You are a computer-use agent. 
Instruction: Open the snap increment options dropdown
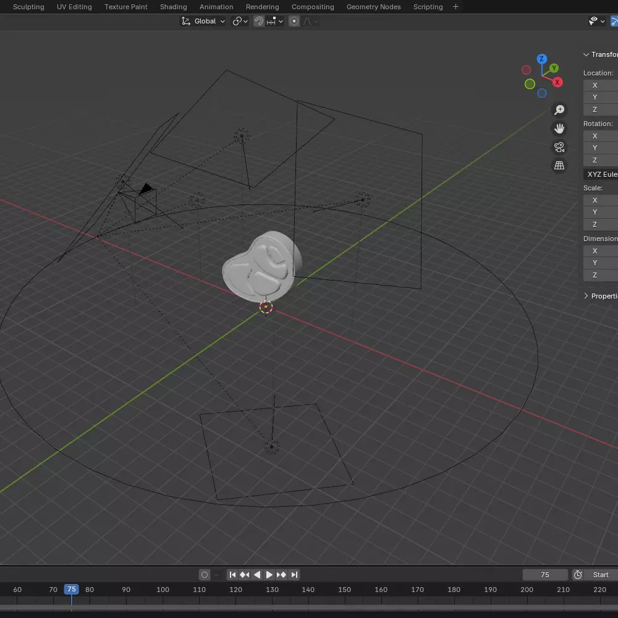click(x=275, y=21)
